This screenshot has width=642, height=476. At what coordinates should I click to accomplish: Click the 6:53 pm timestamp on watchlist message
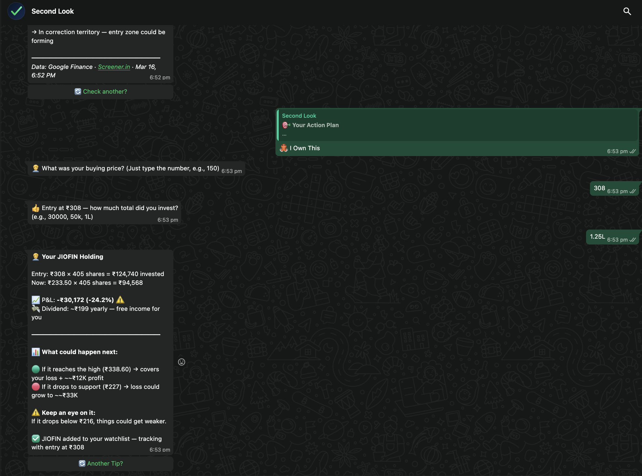[x=160, y=450]
